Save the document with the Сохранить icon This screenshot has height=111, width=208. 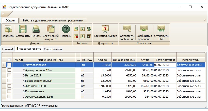click(23, 29)
